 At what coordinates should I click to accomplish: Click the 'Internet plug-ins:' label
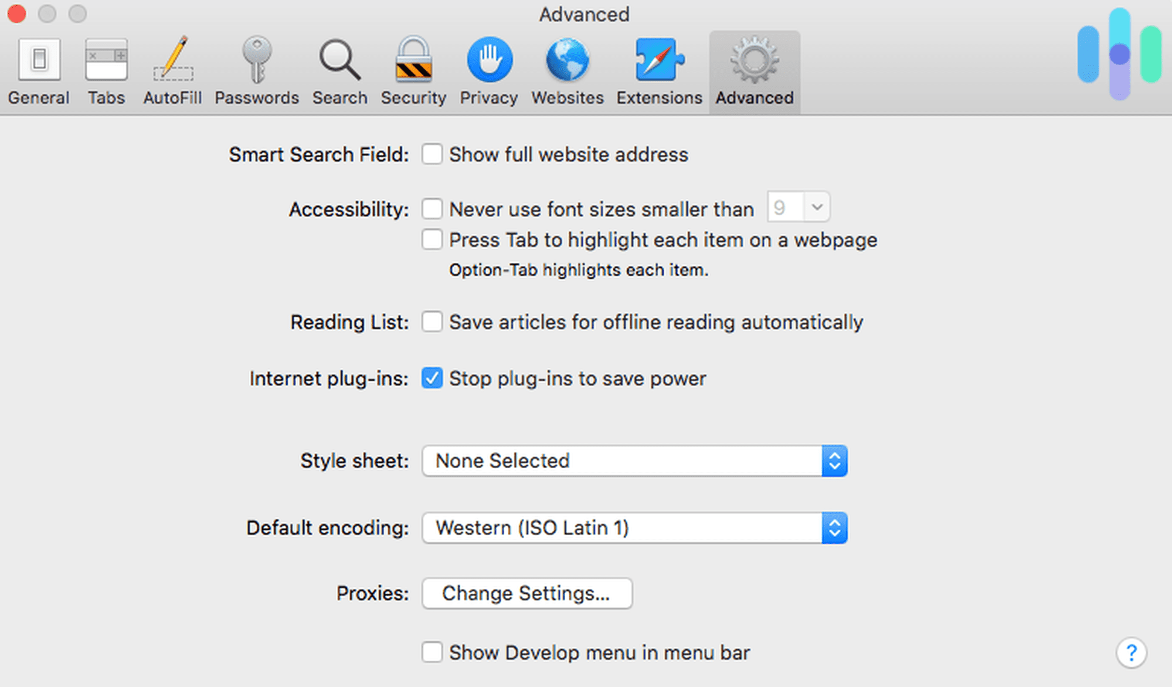coord(329,378)
